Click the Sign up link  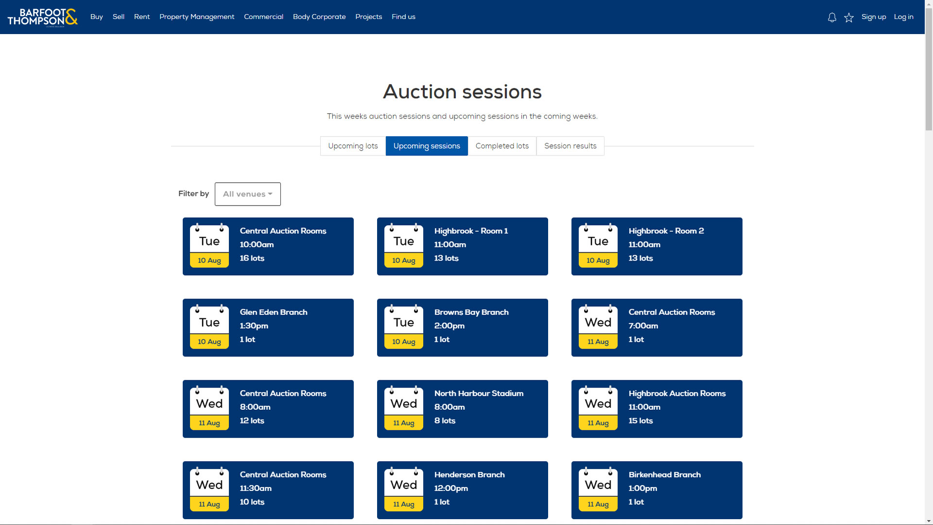(x=874, y=17)
